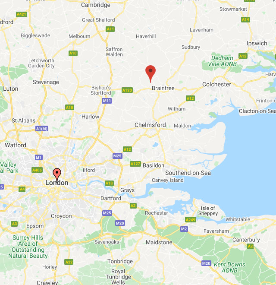Screen dimensions: 276x285
Task: Click the A249 shield by Isle of Sheppey
Action: click(x=191, y=220)
